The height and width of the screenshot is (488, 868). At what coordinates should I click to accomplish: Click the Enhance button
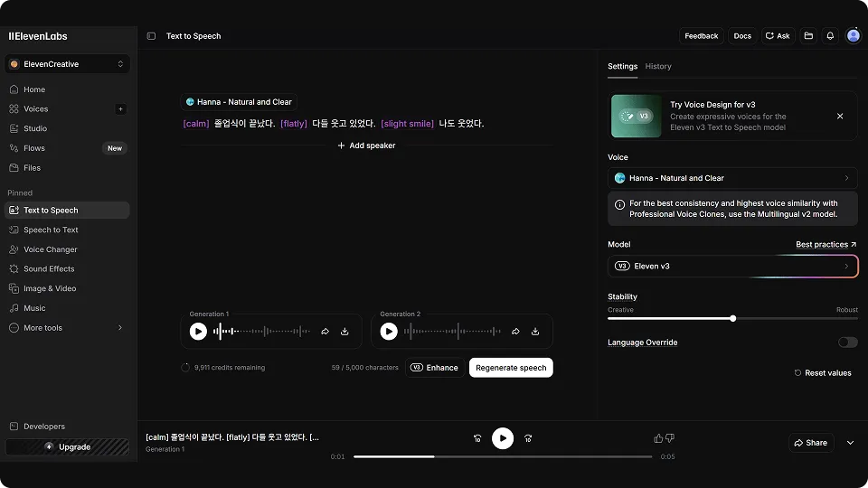[x=435, y=368]
